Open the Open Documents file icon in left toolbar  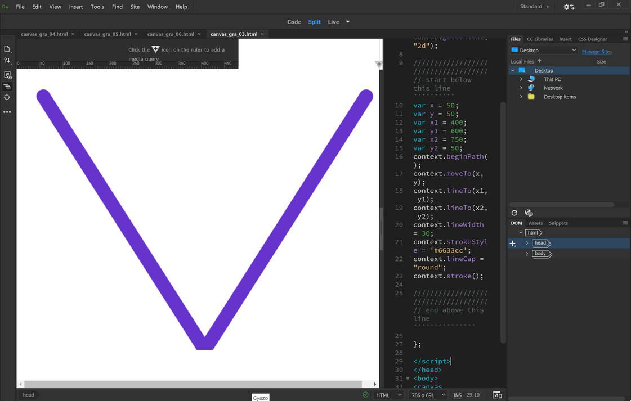(7, 49)
